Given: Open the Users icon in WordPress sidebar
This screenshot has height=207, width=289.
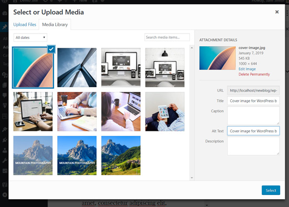Looking at the screenshot, I should [x=5, y=150].
